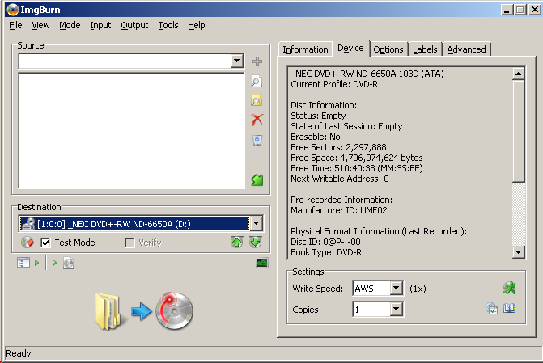543x363 pixels.
Task: Click the 'Current Profile: DVD-R' line
Action: click(x=334, y=84)
